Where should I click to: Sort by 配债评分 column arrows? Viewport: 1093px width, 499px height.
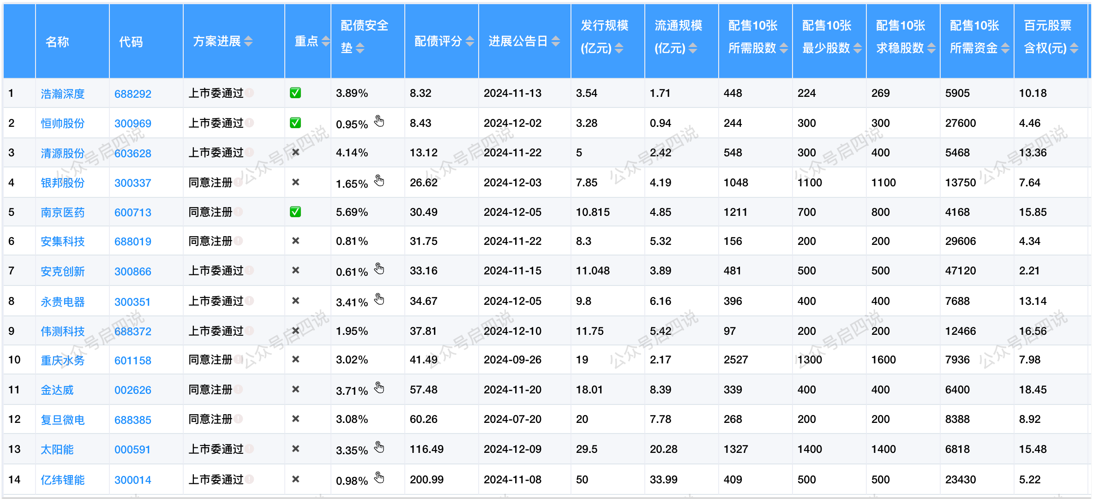coord(470,42)
